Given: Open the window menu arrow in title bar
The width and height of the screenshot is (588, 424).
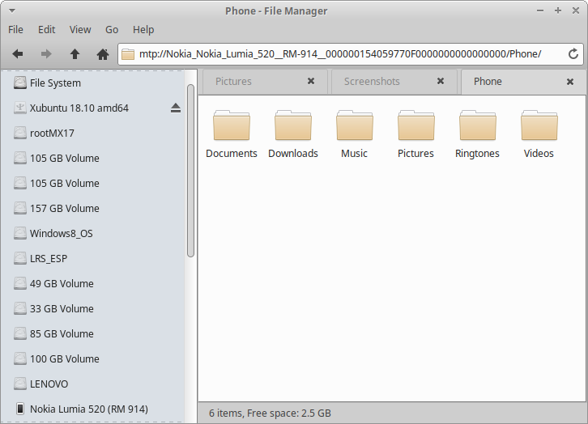Looking at the screenshot, I should point(12,11).
